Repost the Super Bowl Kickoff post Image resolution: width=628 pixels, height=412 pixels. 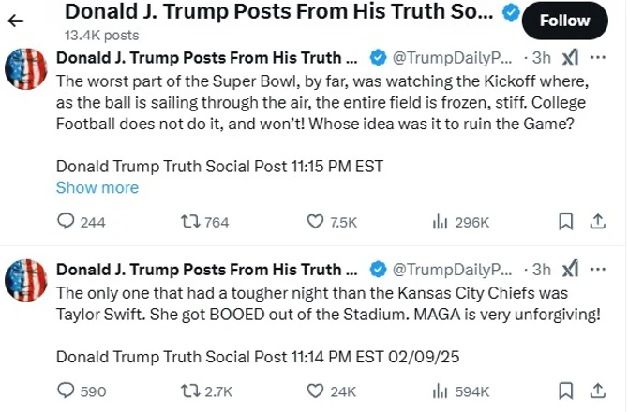[x=189, y=222]
